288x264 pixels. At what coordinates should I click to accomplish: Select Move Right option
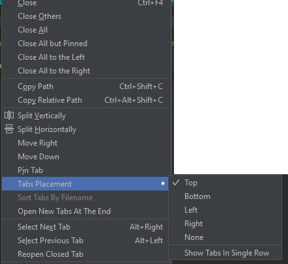pos(87,143)
